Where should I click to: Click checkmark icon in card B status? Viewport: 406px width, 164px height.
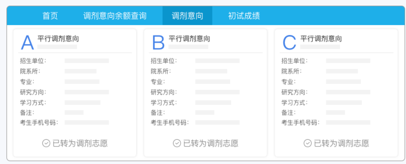[x=177, y=143]
